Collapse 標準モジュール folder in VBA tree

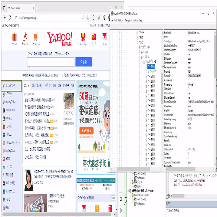(130, 182)
